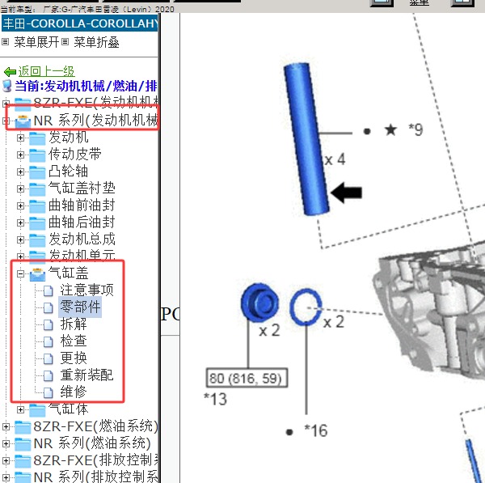
Task: Open the 检查 inspection page
Action: tap(74, 341)
